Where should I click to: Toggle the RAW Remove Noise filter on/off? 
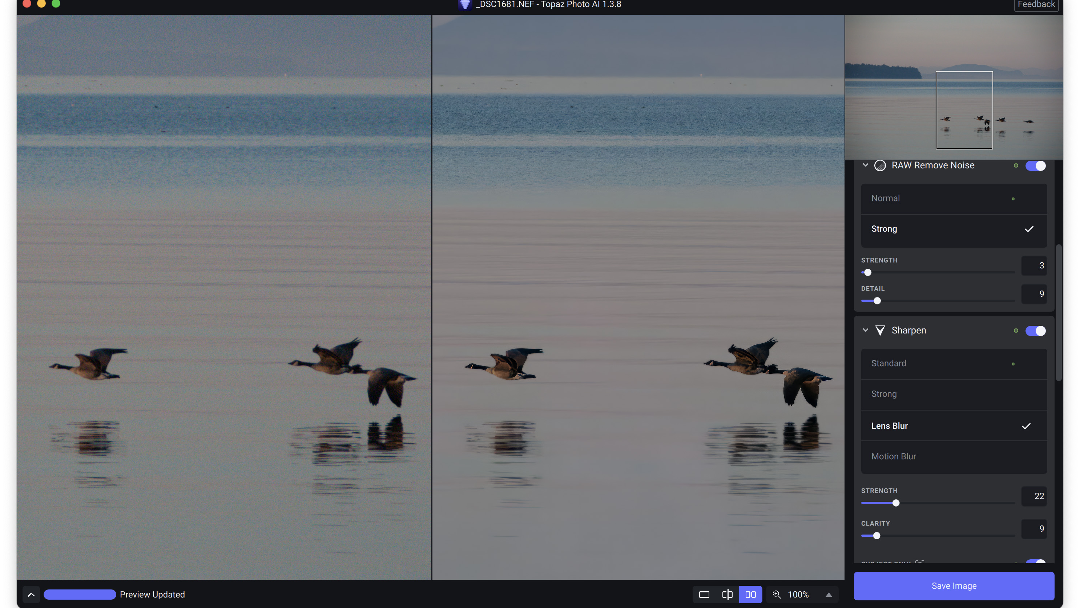click(x=1036, y=165)
